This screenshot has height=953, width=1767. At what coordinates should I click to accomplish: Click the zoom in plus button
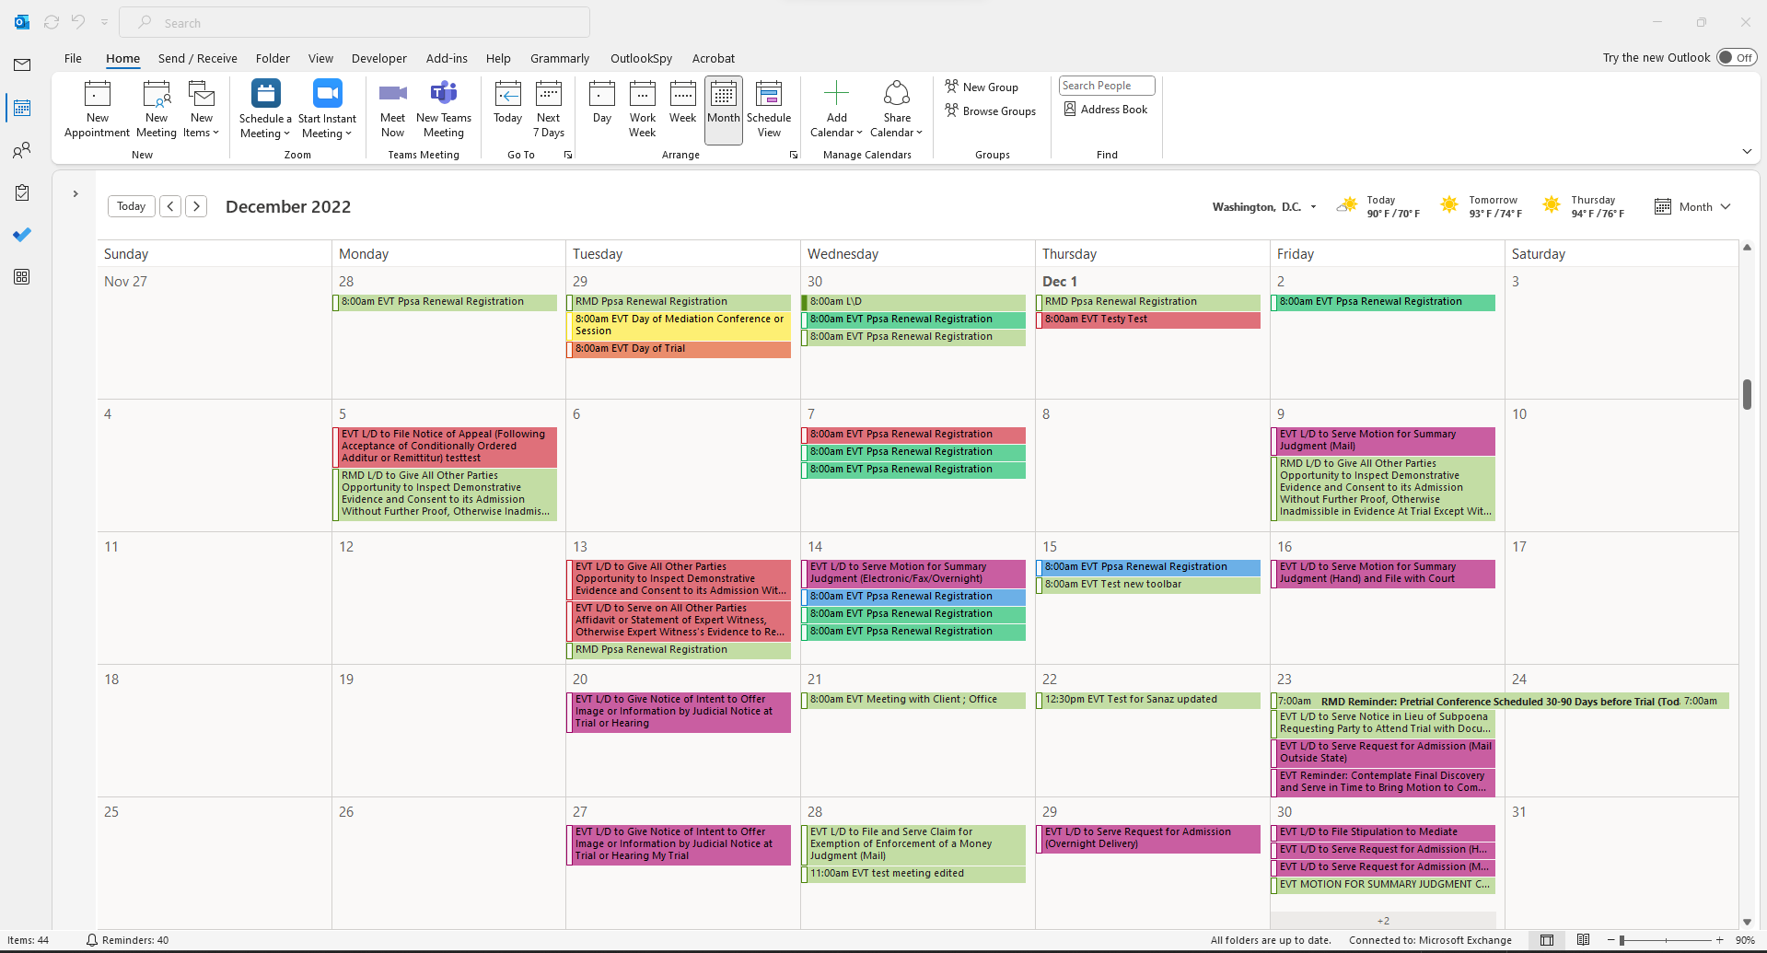tap(1719, 940)
